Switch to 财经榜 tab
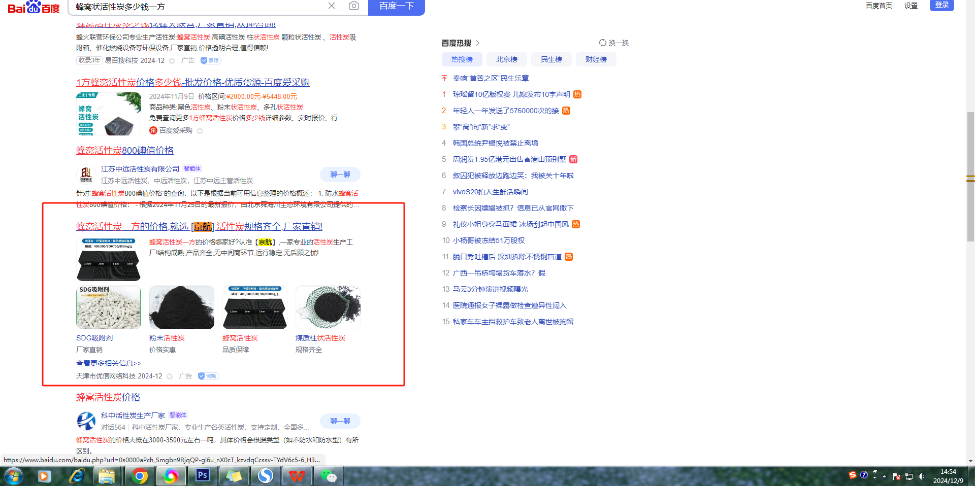Image resolution: width=975 pixels, height=486 pixels. click(x=596, y=59)
